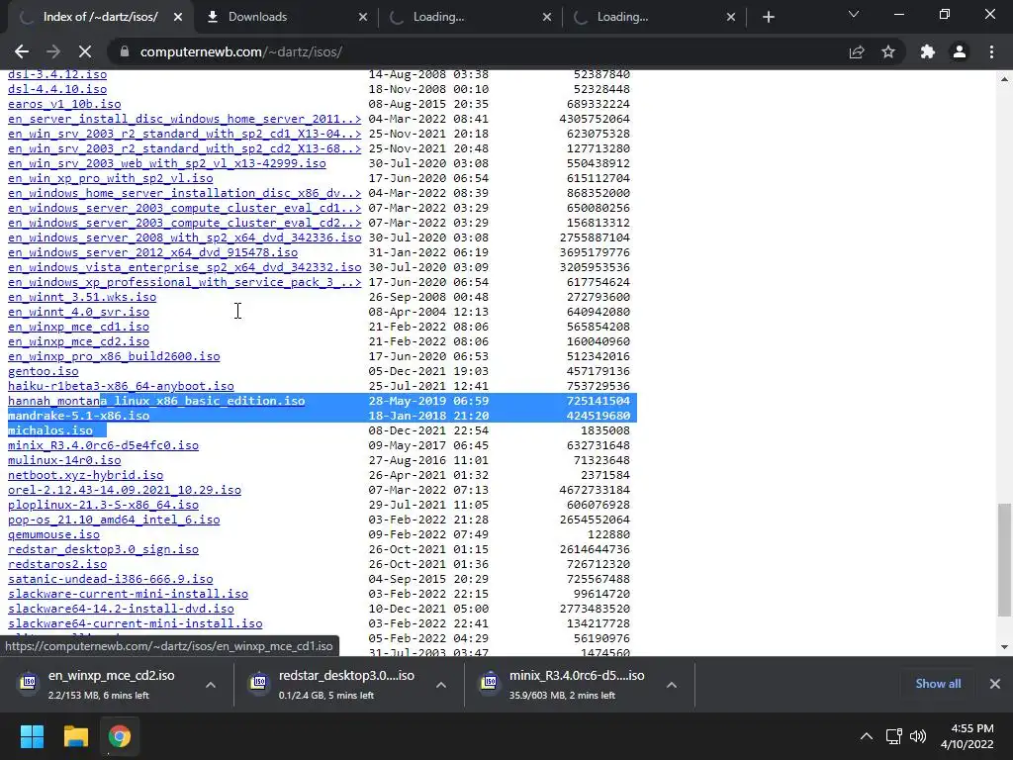Screen dimensions: 1013x760
Task: Show hidden system tray icons
Action: coord(867,736)
